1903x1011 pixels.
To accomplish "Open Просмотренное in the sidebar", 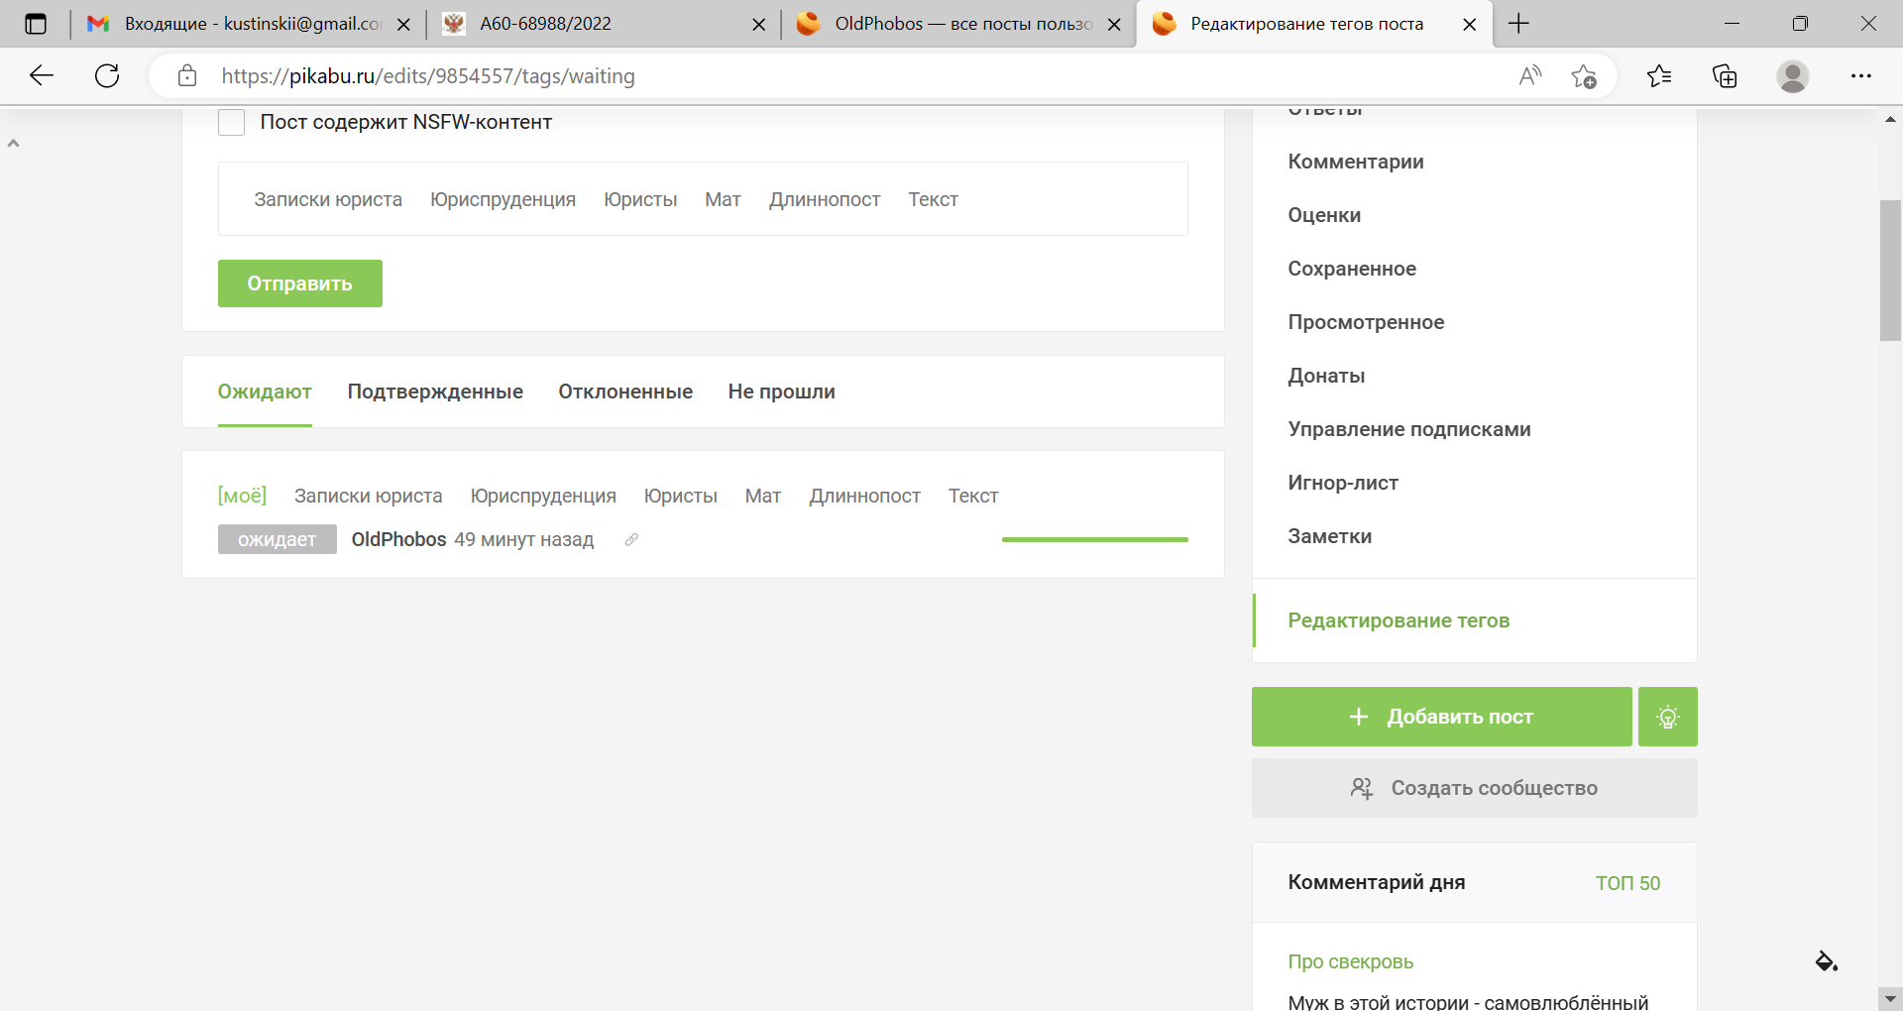I will 1366,322.
